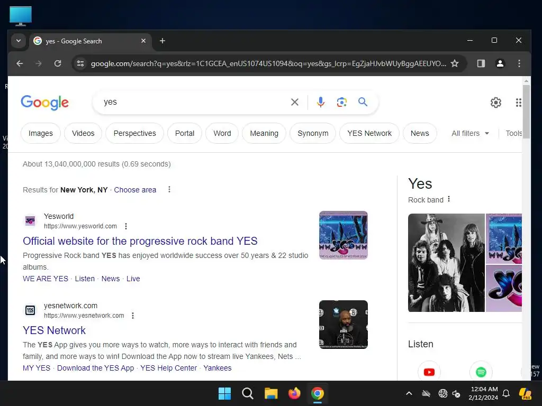Open about-this-result menu for Yesworld
542x406 pixels.
pos(126,226)
